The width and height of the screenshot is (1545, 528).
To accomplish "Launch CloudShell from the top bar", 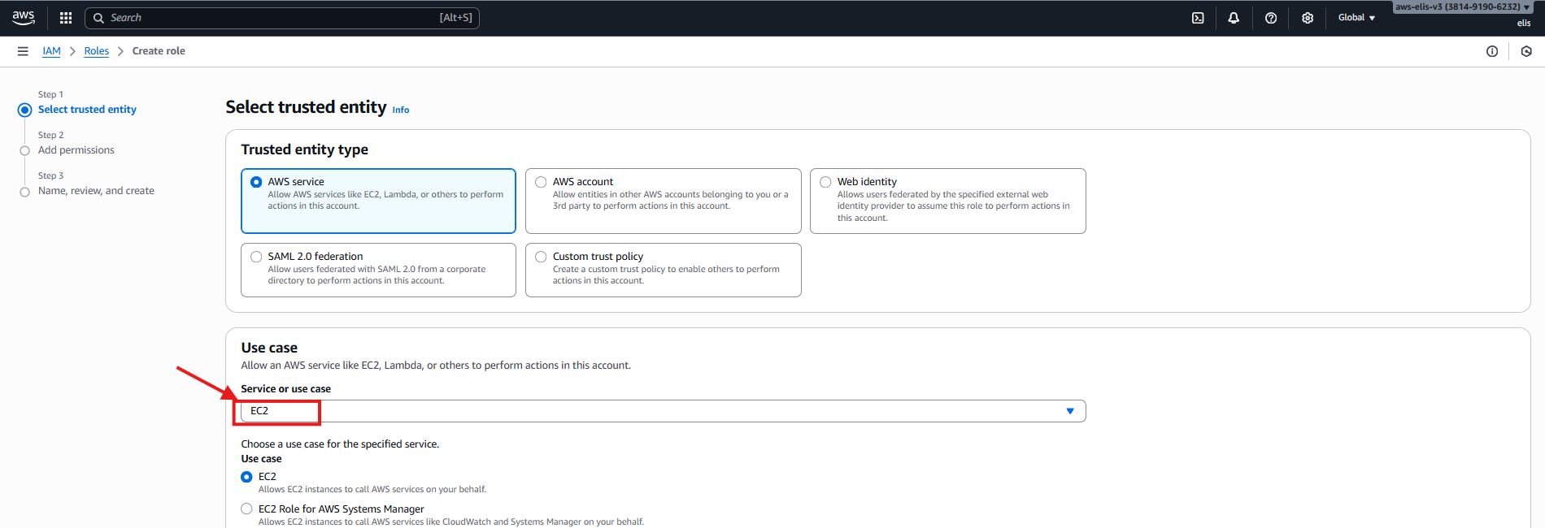I will tap(1198, 18).
